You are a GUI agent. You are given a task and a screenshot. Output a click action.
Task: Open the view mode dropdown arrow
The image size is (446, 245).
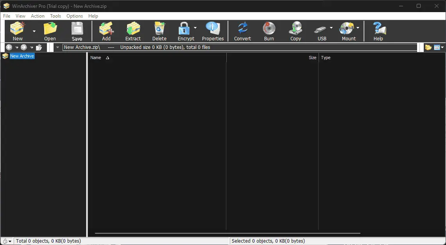(x=442, y=48)
